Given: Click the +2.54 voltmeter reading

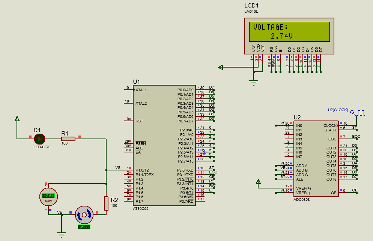Looking at the screenshot, I should pos(48,196).
